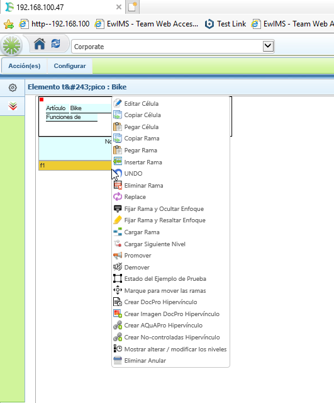334x403 pixels.
Task: Select the yellow f1 row
Action: [x=75, y=165]
